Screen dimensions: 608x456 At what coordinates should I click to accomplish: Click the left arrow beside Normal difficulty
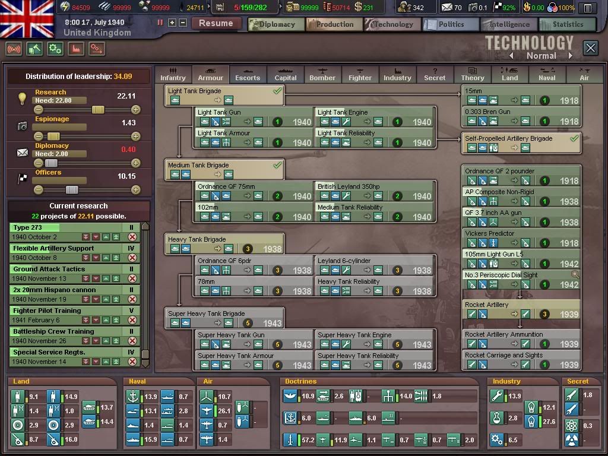pyautogui.click(x=512, y=56)
